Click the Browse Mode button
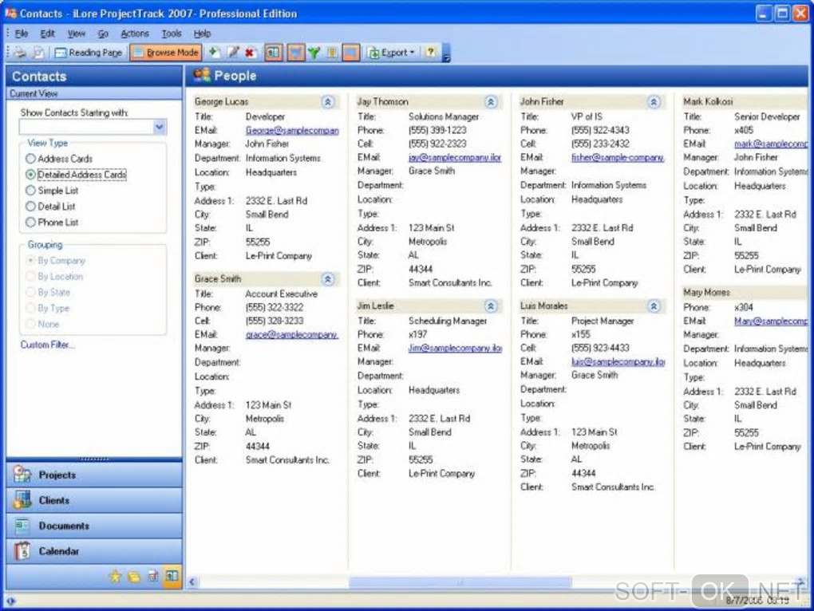This screenshot has width=814, height=611. pyautogui.click(x=166, y=53)
